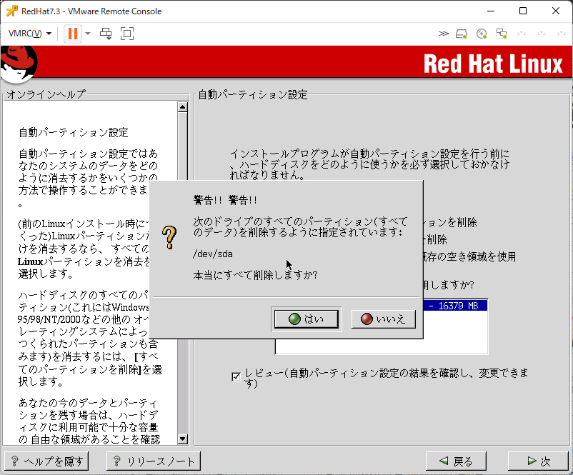Hide help with ヘルプを隠す button
The width and height of the screenshot is (573, 475).
coord(46,461)
